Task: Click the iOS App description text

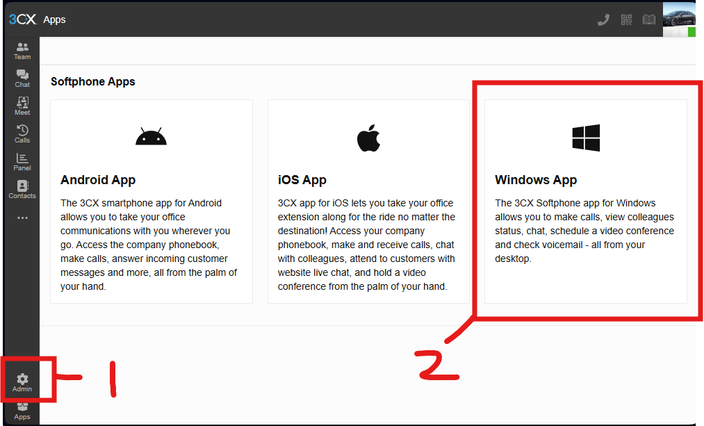Action: coord(366,245)
